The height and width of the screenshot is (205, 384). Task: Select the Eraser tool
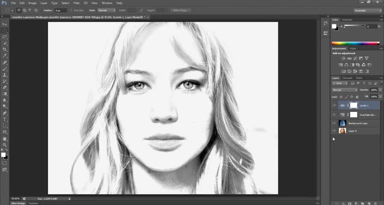tap(5, 87)
